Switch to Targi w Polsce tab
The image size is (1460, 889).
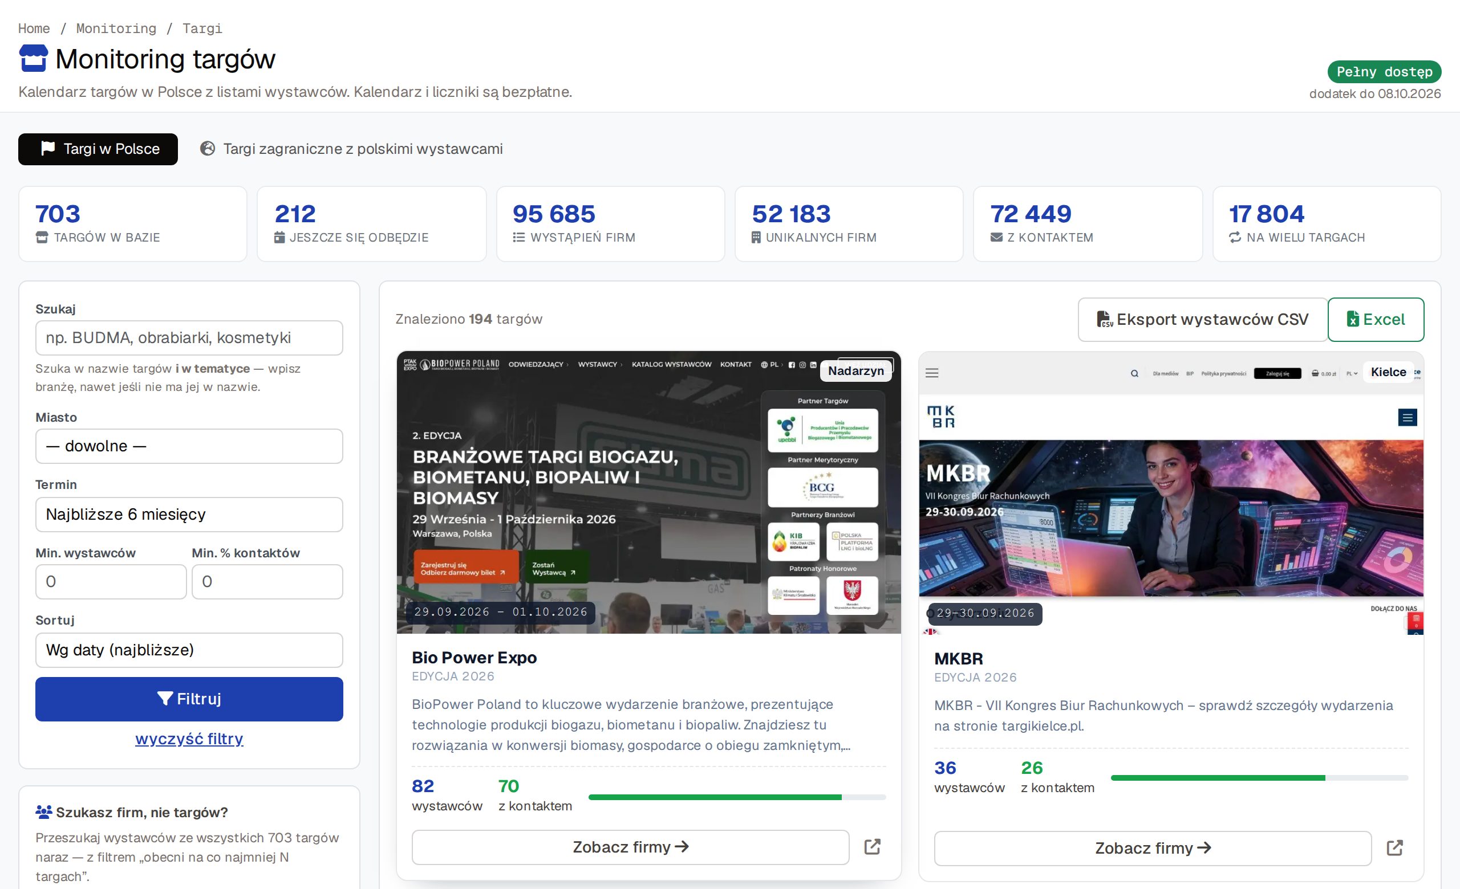click(x=98, y=149)
